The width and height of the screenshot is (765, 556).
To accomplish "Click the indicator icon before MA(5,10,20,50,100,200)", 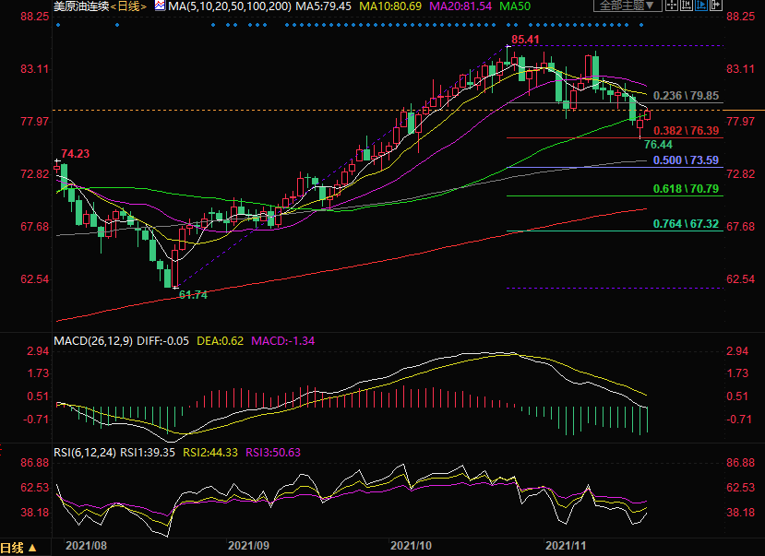I will point(160,6).
